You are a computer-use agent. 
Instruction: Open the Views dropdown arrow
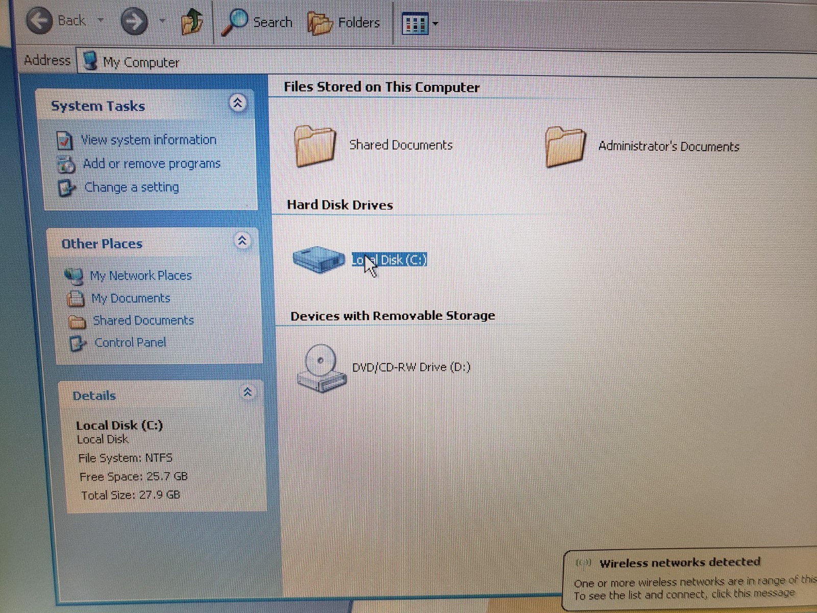pyautogui.click(x=435, y=23)
